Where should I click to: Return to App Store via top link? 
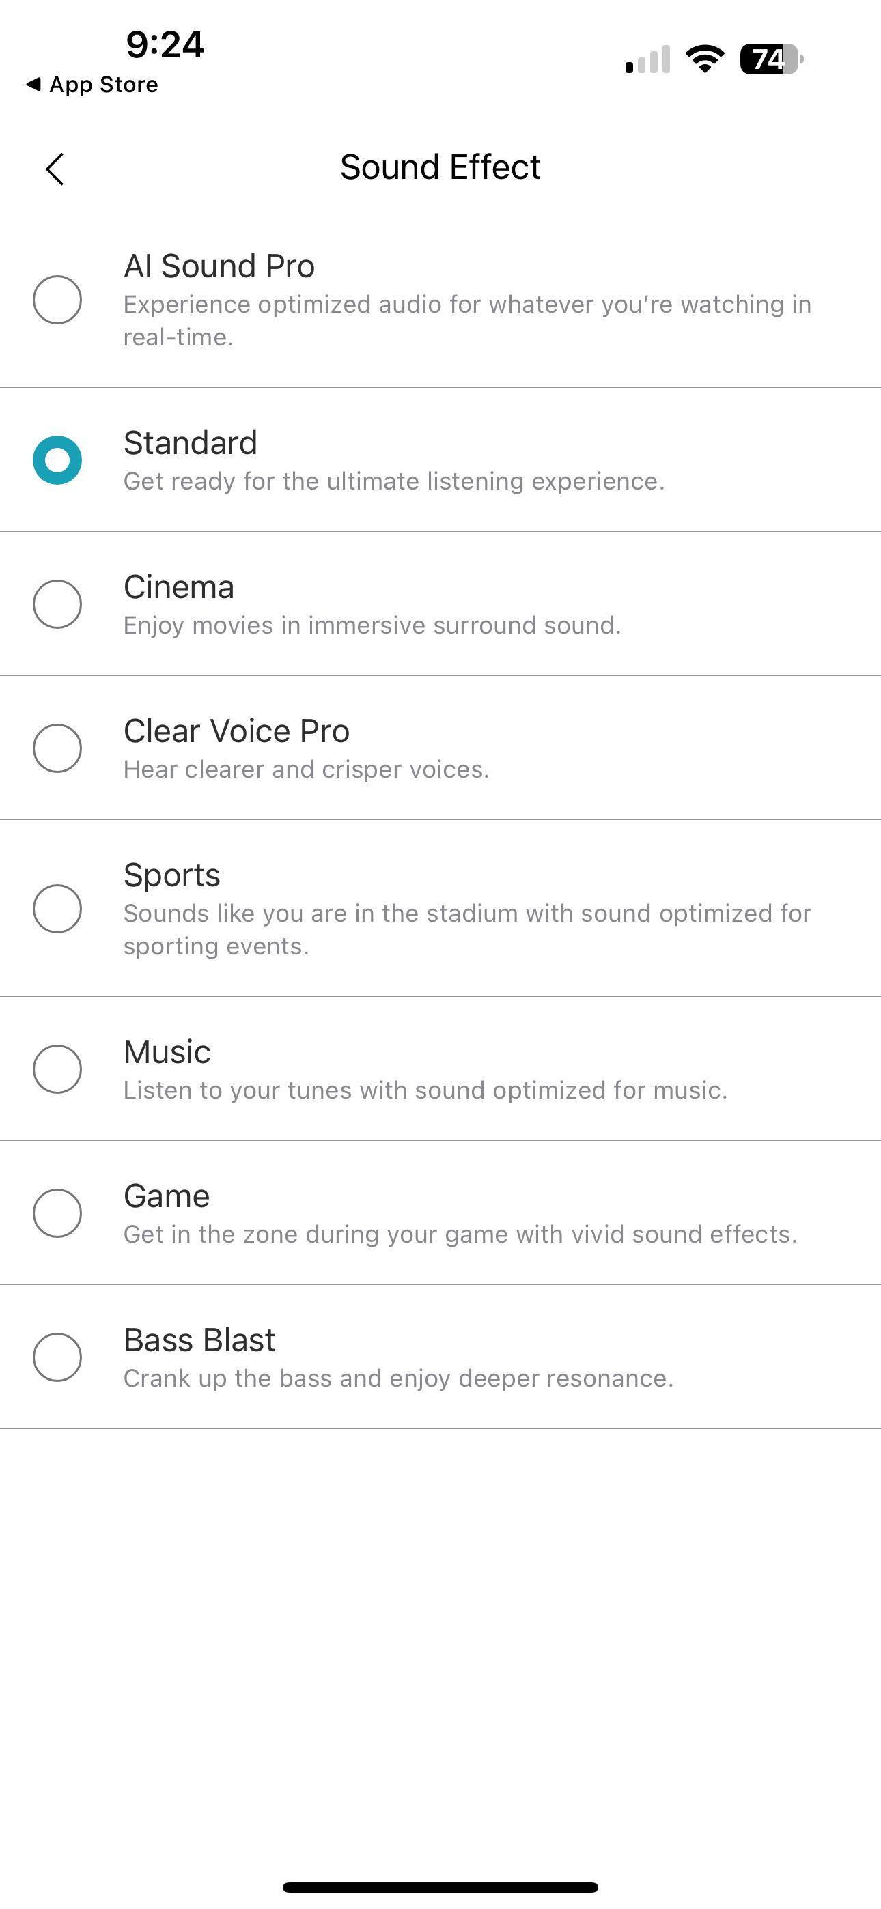point(93,85)
